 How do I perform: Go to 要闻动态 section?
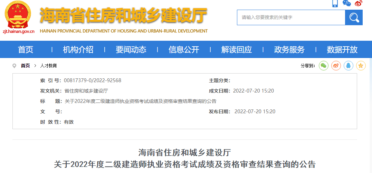[x=131, y=50]
